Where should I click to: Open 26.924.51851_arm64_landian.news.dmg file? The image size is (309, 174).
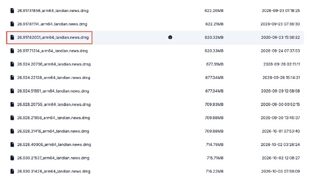click(53, 91)
